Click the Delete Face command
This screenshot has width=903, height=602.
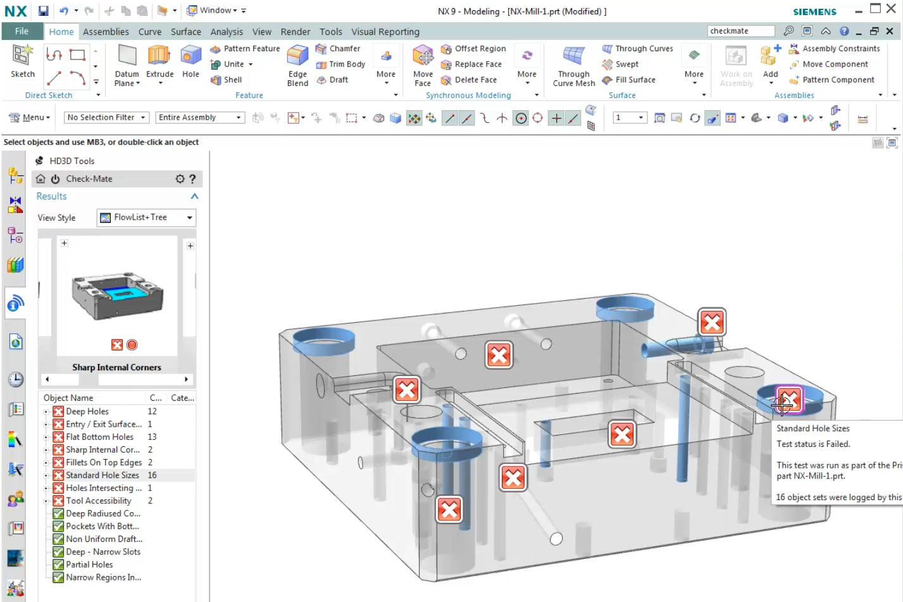coord(468,80)
